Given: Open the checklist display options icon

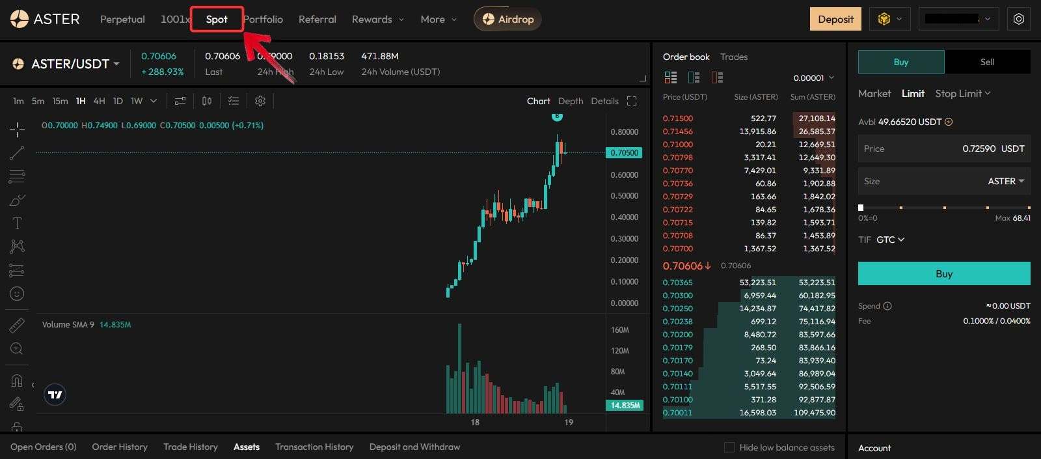Looking at the screenshot, I should point(234,101).
